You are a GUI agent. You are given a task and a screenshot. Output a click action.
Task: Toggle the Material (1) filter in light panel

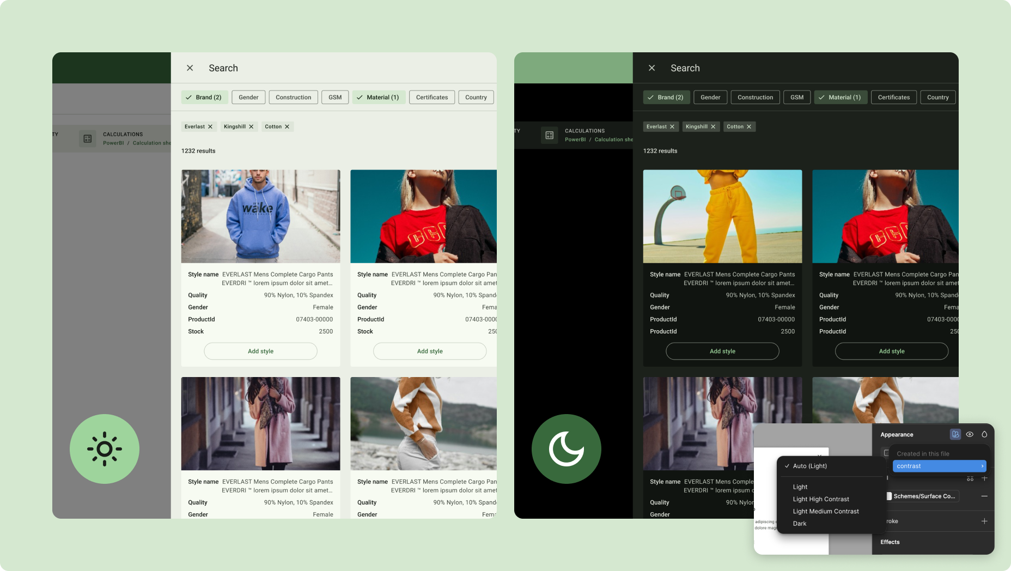tap(379, 97)
